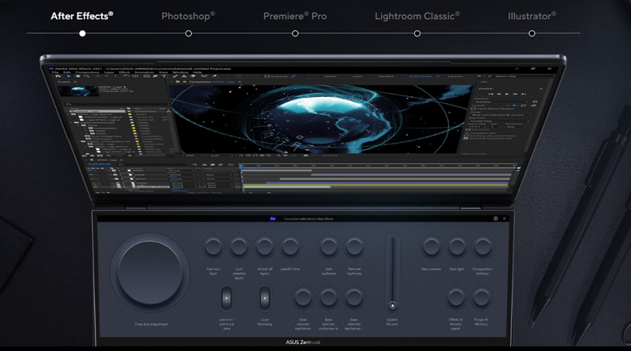This screenshot has width=631, height=351.
Task: Click the project thumbnail preview
Action: [x=78, y=91]
